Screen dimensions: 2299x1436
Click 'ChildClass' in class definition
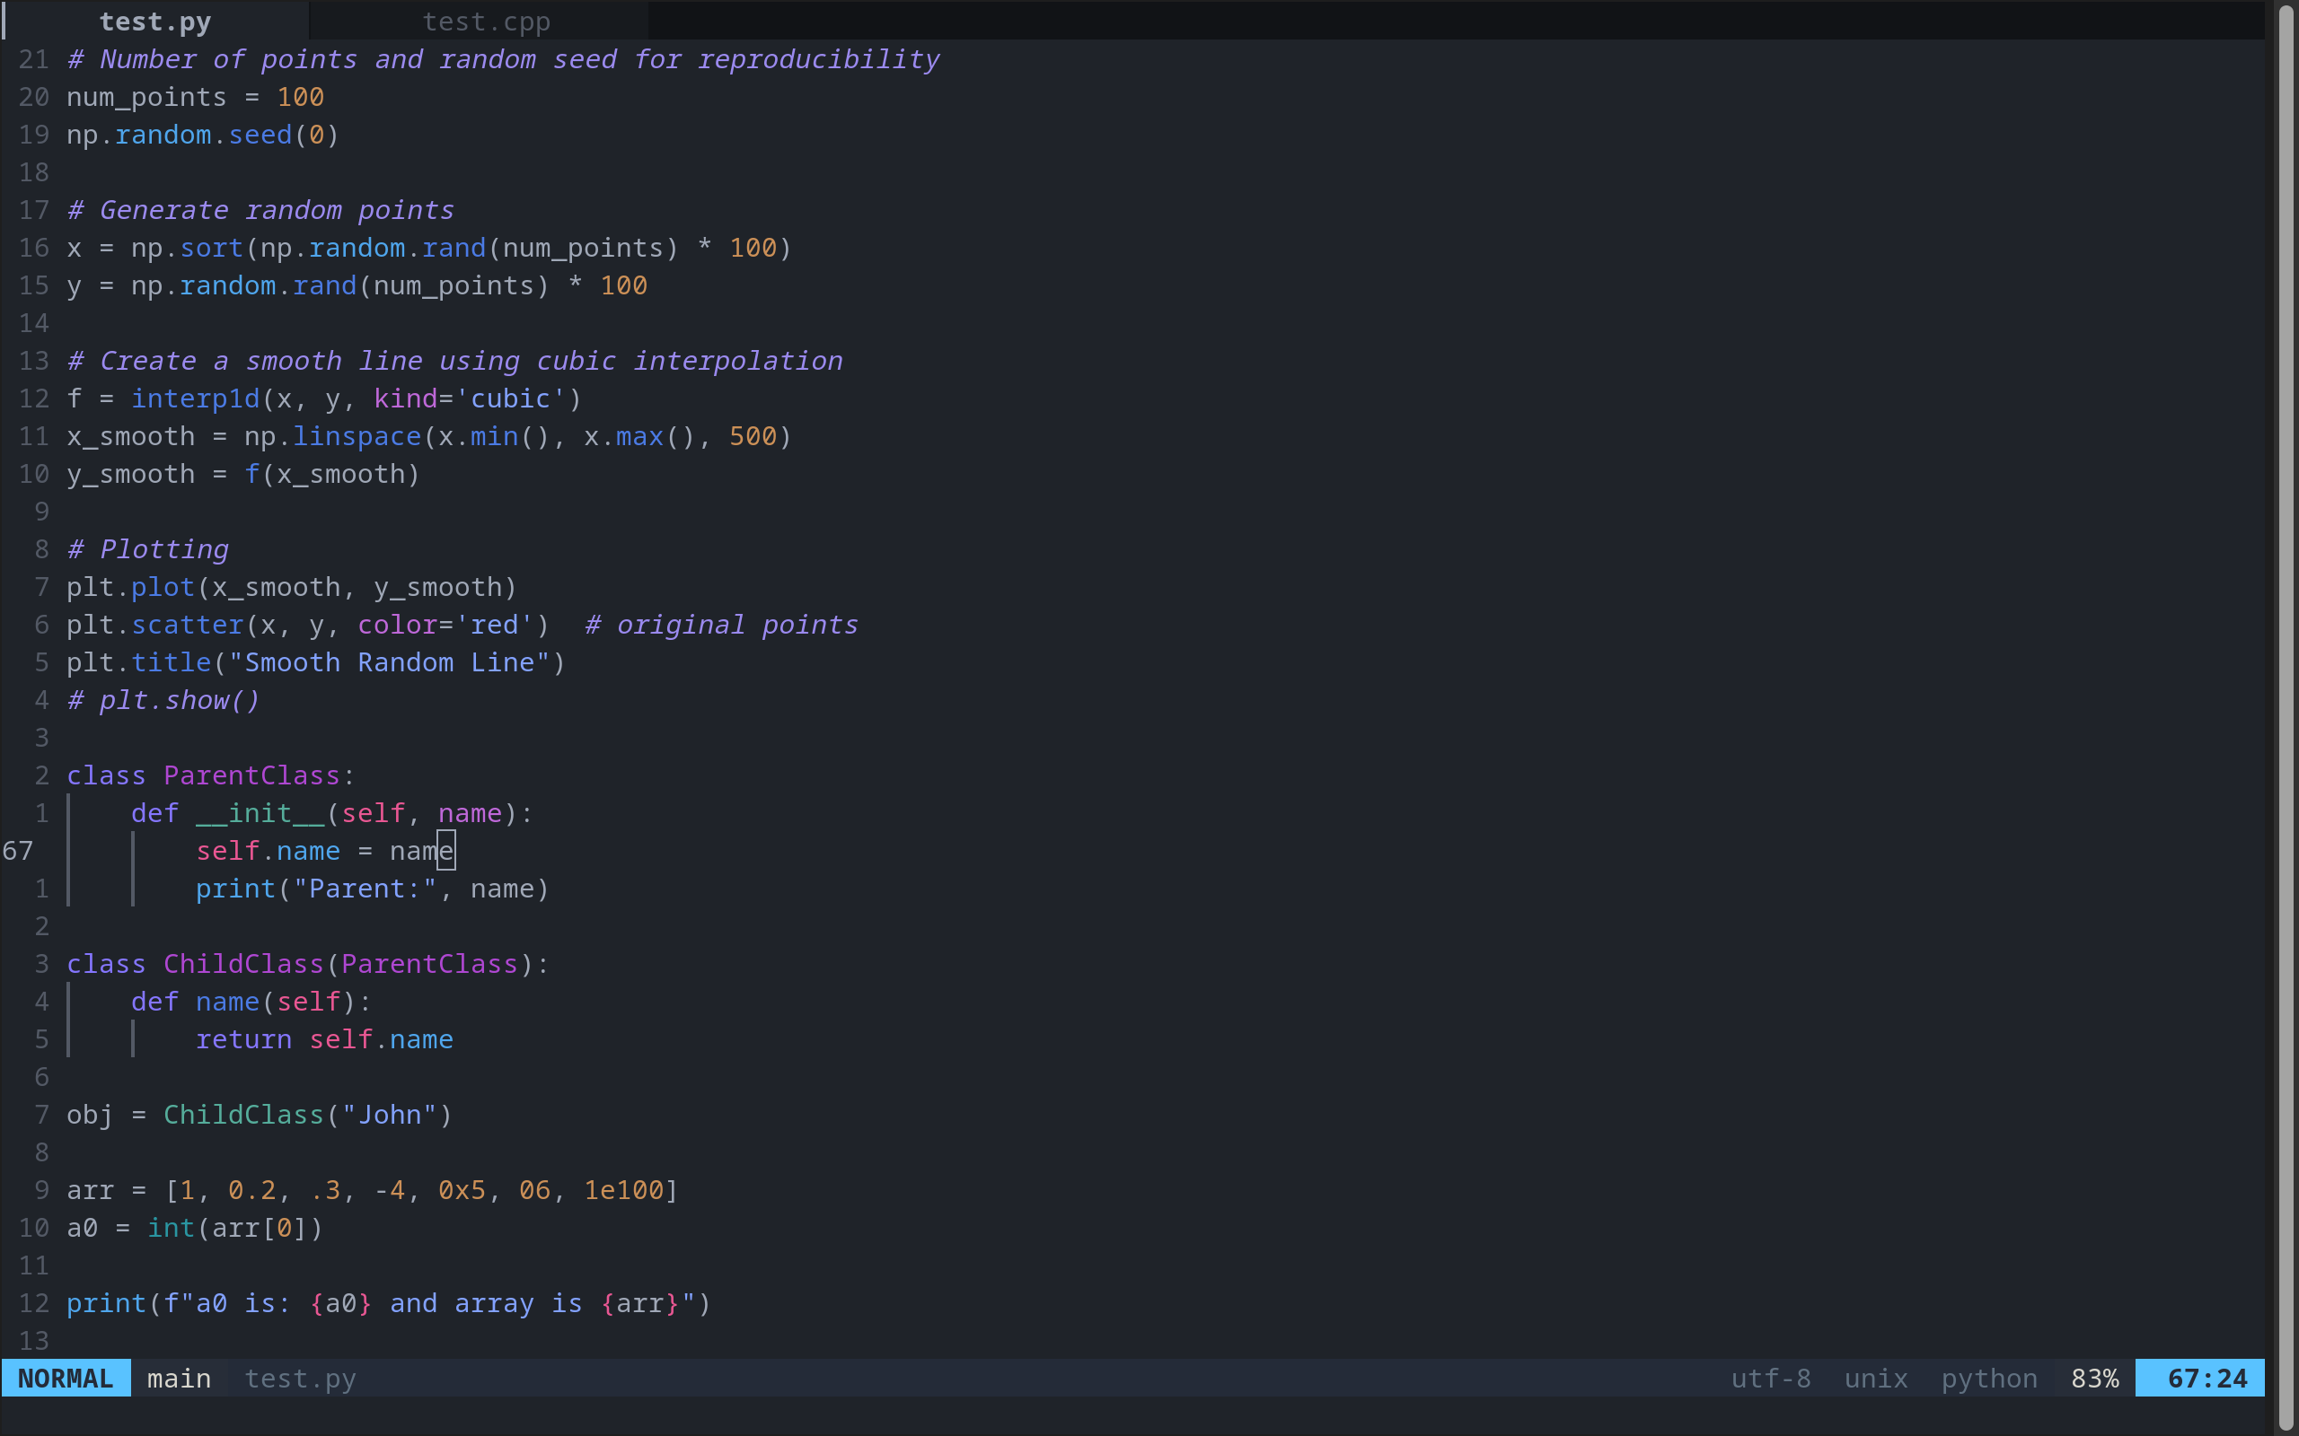243,964
